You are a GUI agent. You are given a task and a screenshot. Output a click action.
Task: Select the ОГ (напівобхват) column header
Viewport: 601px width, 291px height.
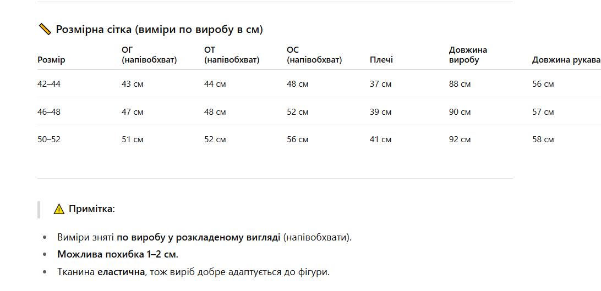tap(149, 55)
